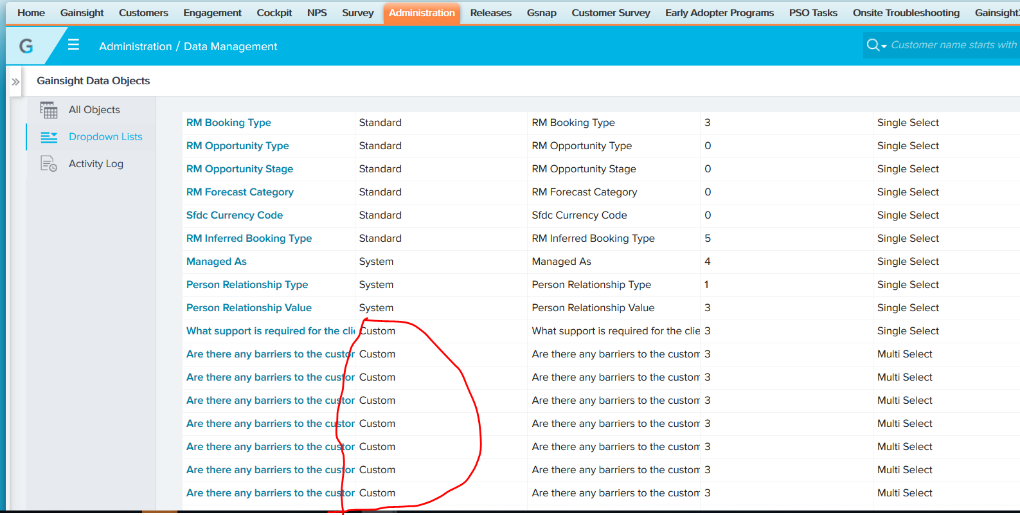Switch to the Gainsight tab

pos(82,13)
